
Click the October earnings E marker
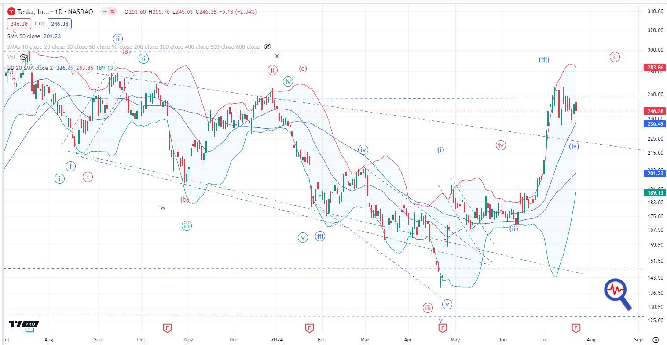click(x=167, y=328)
